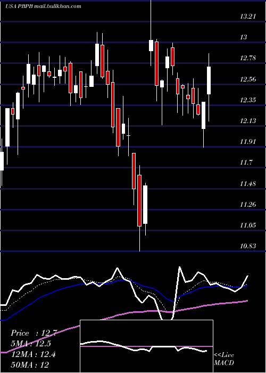Click the 12.56 price axis label
Image resolution: width=266 pixels, height=373 pixels.
pos(248,79)
